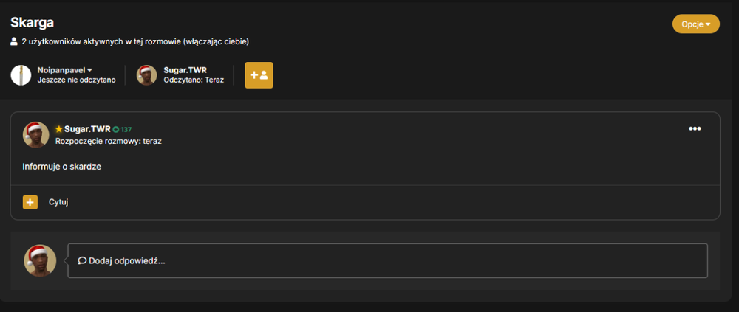Open the three-dot message options menu
The width and height of the screenshot is (739, 312).
[695, 129]
